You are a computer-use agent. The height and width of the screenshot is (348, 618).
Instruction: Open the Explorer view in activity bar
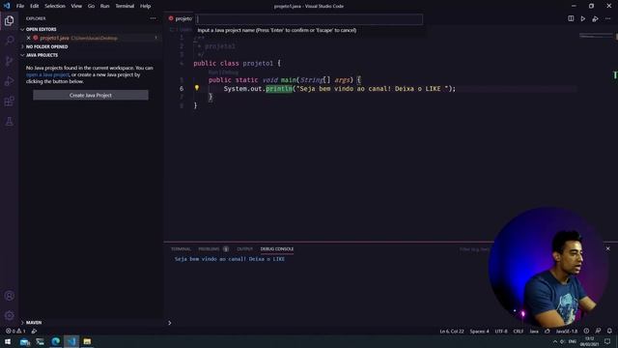click(9, 20)
